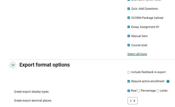The height and width of the screenshot is (107, 175).
Task: Click help icon beside Require active enrollment
Action: 168,81
